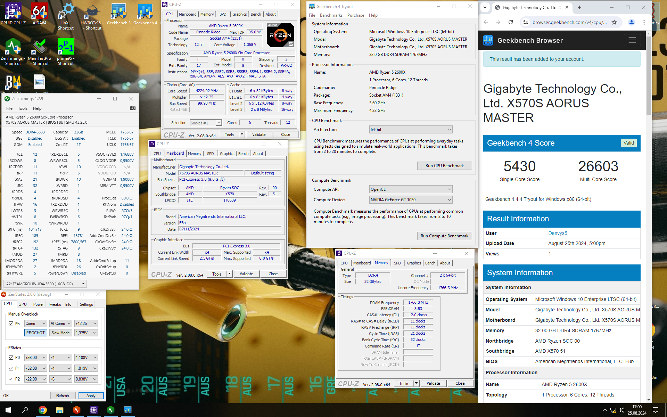The width and height of the screenshot is (667, 417).
Task: Launch Geekbench 3 desktop icon
Action: tap(118, 14)
